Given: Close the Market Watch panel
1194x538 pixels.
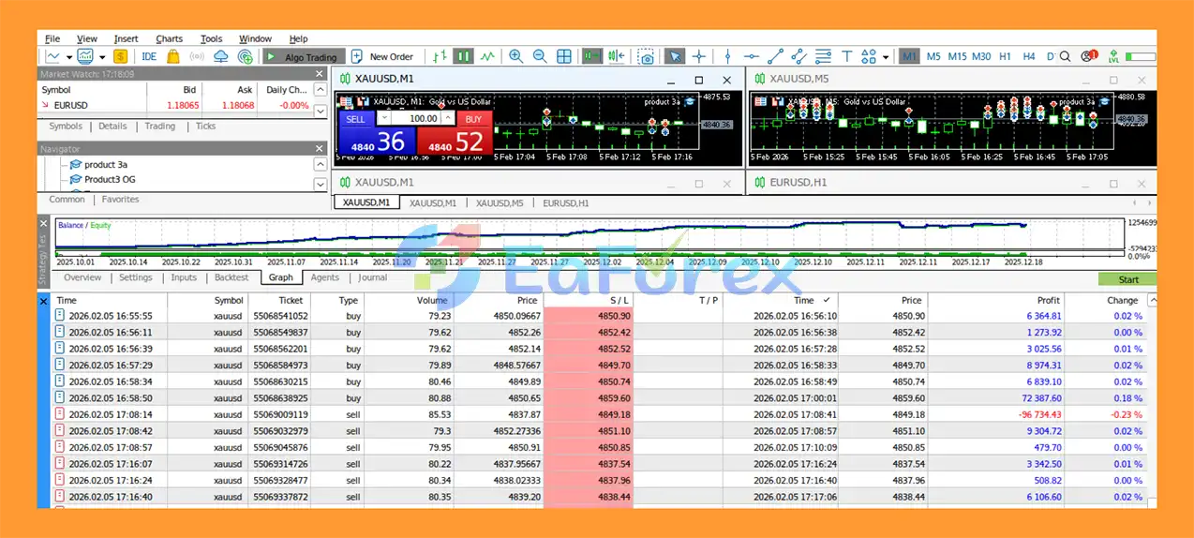Looking at the screenshot, I should 320,73.
